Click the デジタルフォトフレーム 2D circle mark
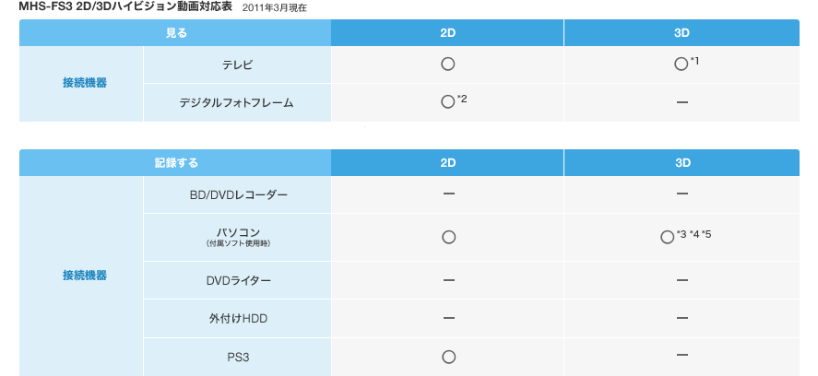 (x=448, y=102)
